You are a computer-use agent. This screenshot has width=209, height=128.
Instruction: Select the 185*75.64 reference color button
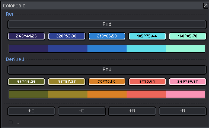(147, 36)
